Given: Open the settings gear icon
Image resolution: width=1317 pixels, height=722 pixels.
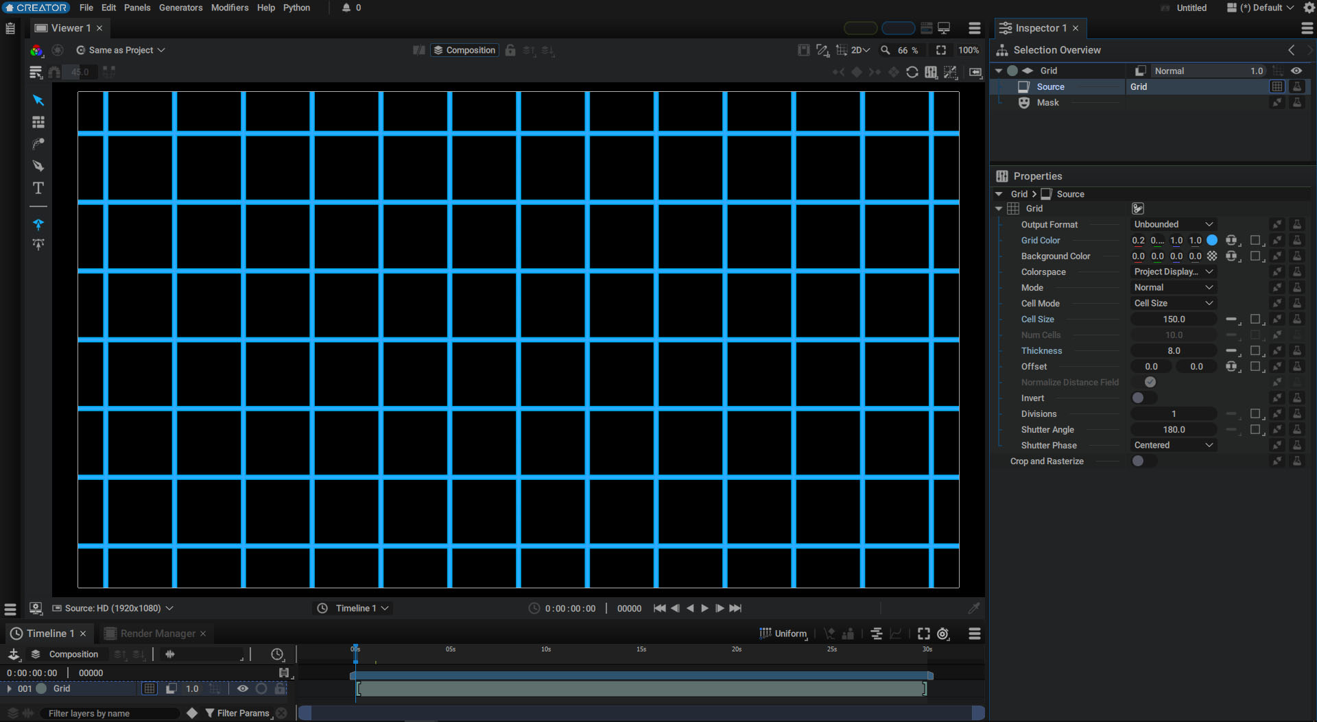Looking at the screenshot, I should coord(1309,8).
